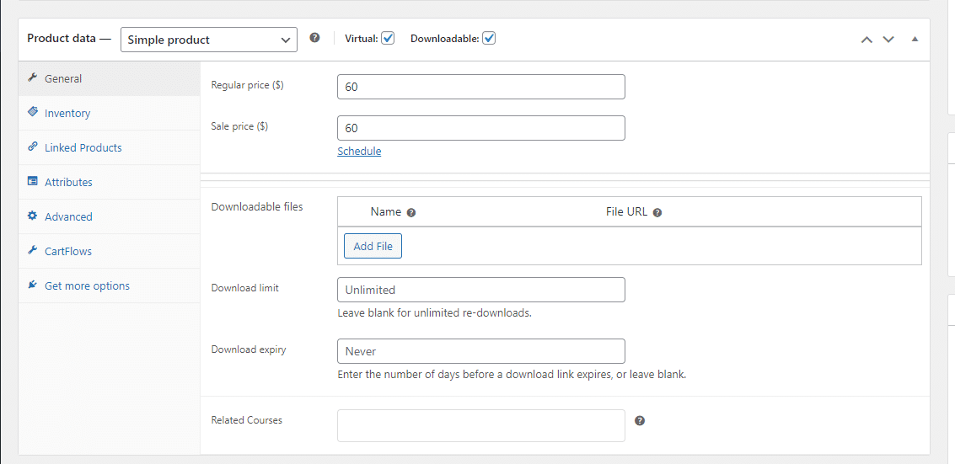Open the Simple product type dropdown
The image size is (955, 464).
click(x=209, y=40)
